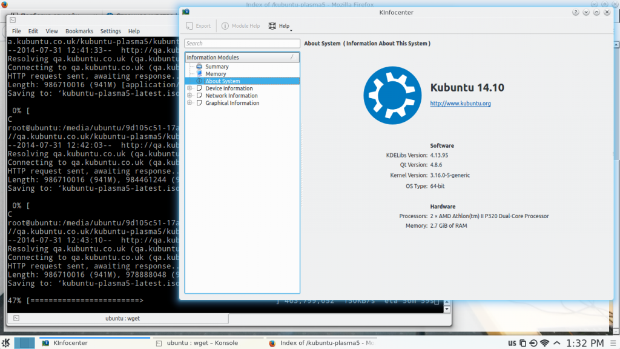Click the Konsole scrollbar down arrow
Image resolution: width=620 pixels, height=349 pixels.
(447, 309)
